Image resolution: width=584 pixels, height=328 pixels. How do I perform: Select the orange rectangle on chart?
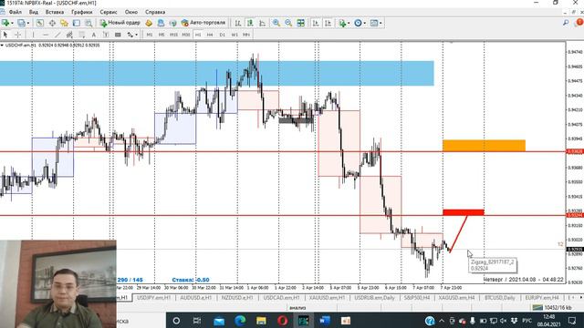coord(484,146)
